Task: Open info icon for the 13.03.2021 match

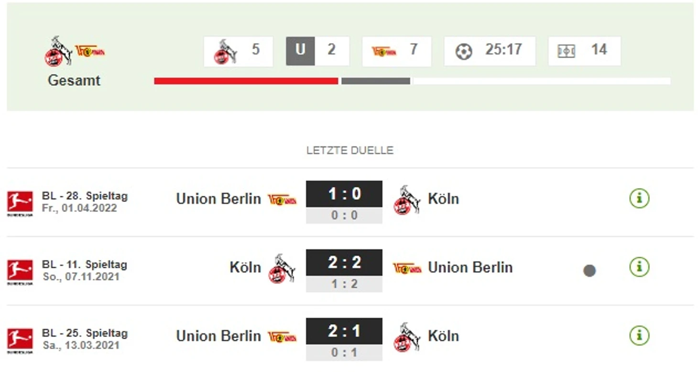Action: coord(639,336)
